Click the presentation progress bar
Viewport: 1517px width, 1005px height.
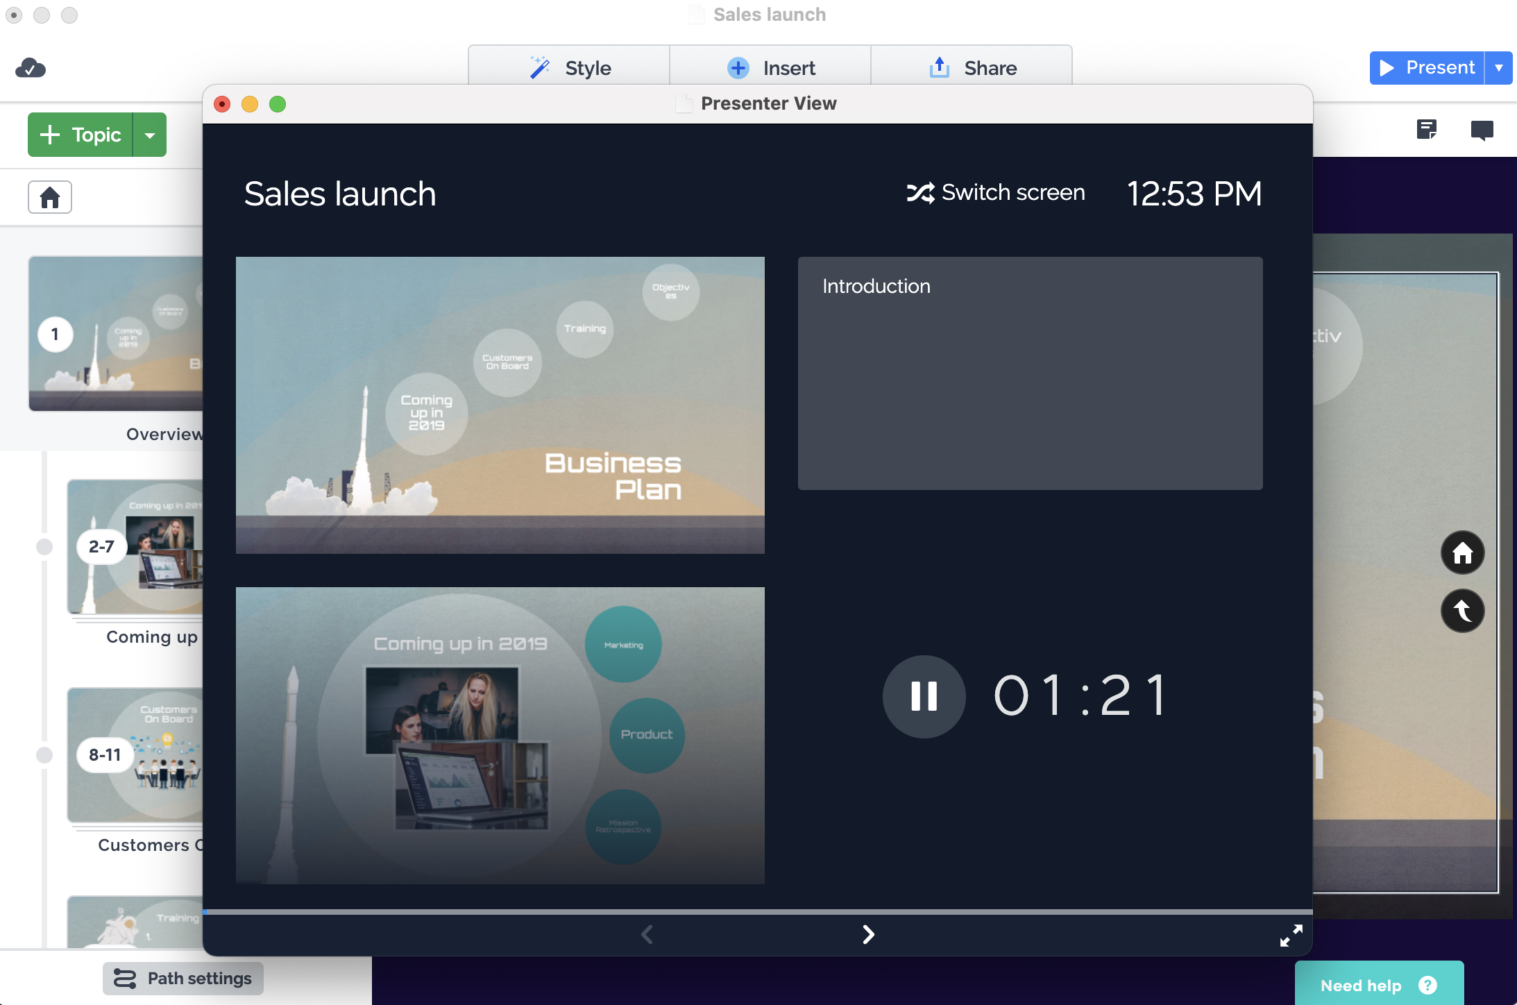756,911
